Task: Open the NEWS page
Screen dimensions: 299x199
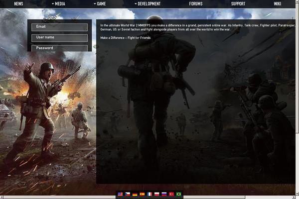Action: [18, 3]
